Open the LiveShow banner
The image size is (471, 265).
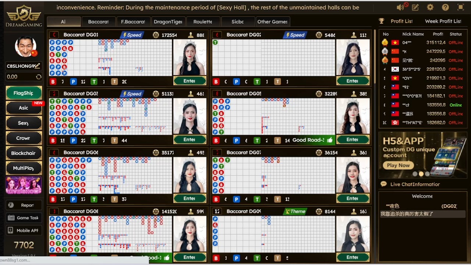[24, 185]
